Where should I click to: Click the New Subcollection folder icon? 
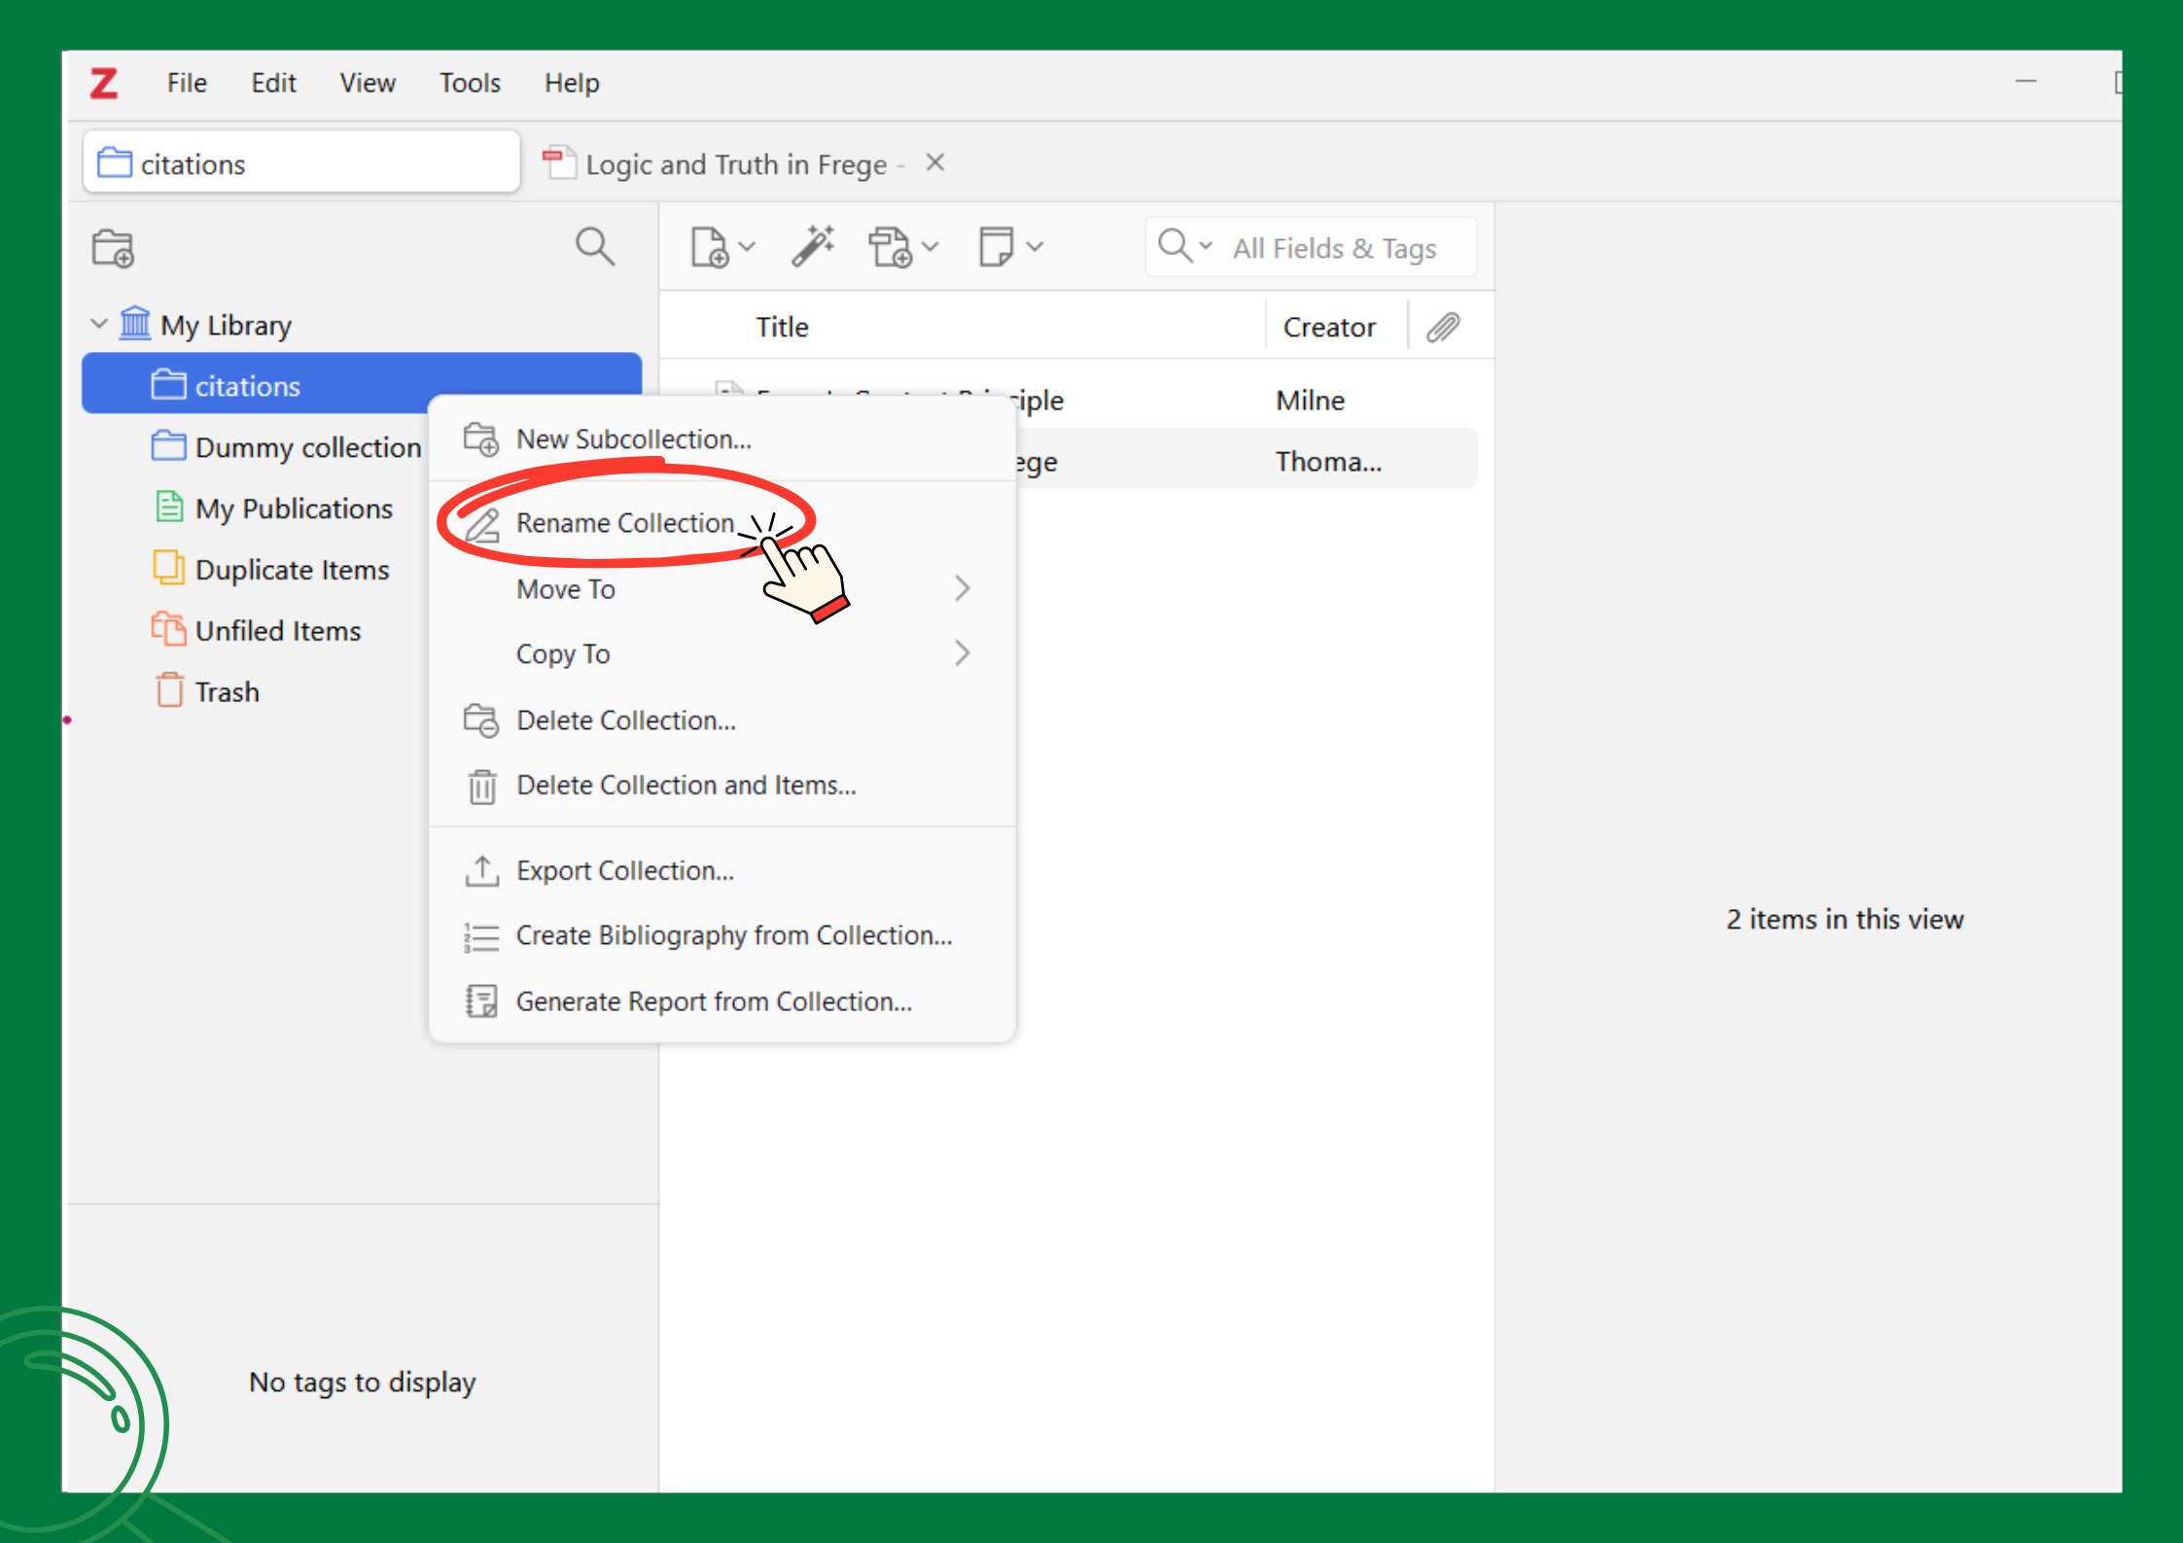point(481,439)
